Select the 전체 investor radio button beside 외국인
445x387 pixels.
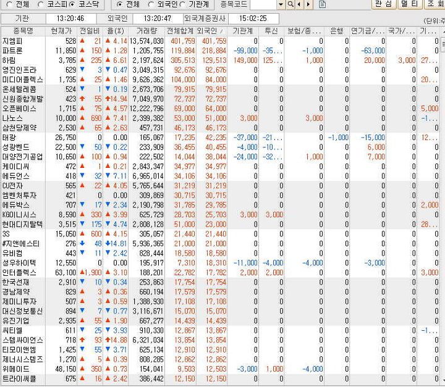pos(120,4)
